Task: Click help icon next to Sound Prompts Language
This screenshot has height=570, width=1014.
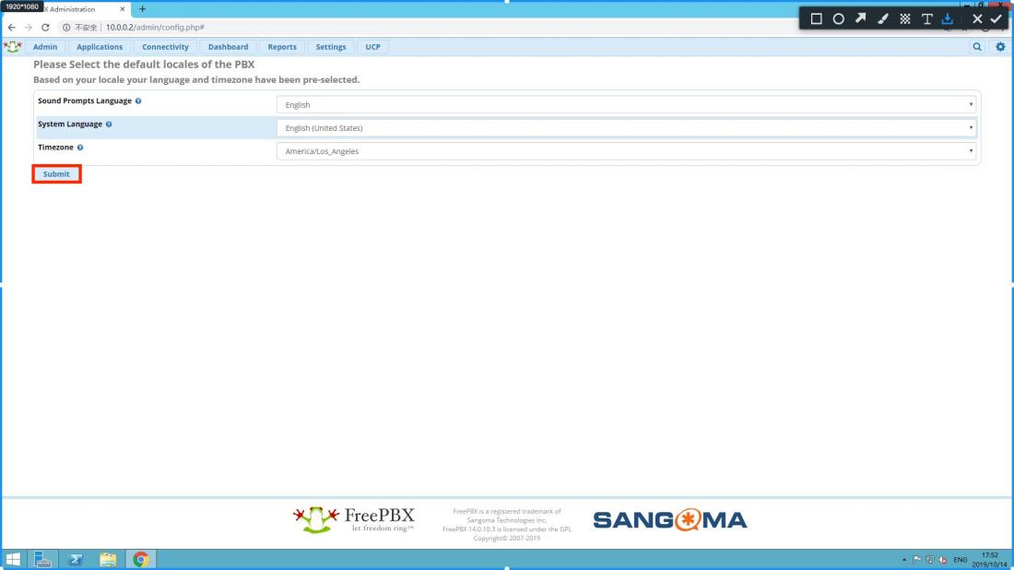Action: (138, 101)
